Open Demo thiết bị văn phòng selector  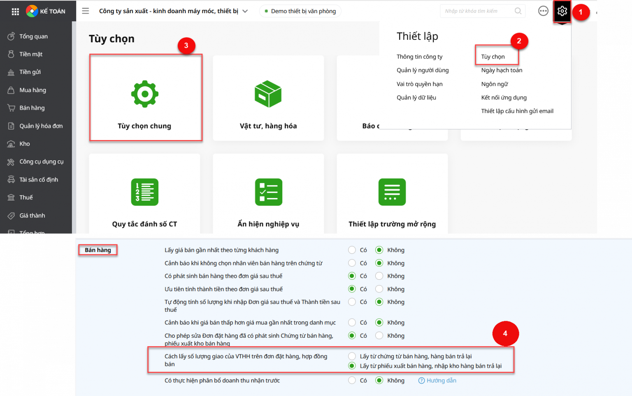[300, 11]
